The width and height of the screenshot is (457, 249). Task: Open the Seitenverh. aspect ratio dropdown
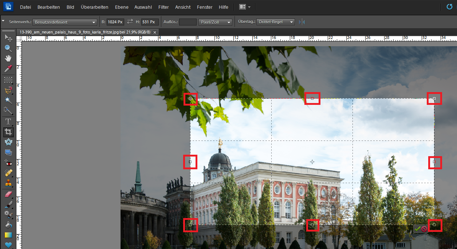tap(65, 22)
